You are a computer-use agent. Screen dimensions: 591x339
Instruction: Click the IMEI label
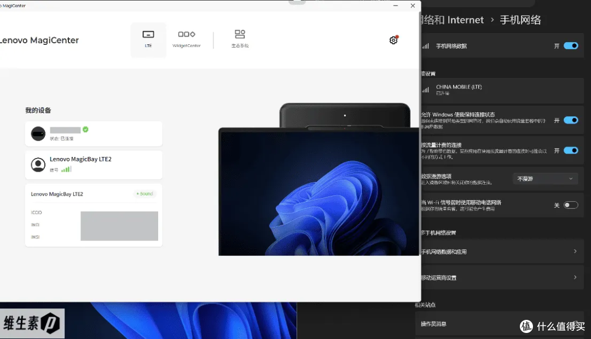(x=35, y=225)
